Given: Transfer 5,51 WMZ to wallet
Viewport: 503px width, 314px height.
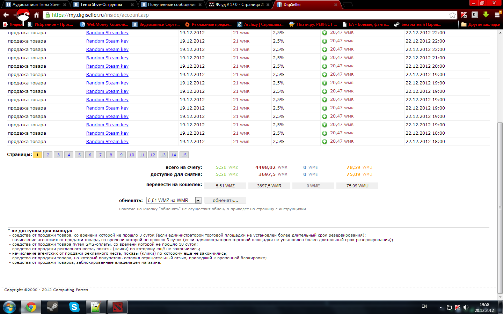Looking at the screenshot, I should point(225,186).
